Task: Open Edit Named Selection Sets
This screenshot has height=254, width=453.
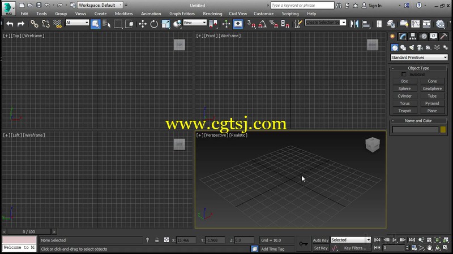Action: 298,24
